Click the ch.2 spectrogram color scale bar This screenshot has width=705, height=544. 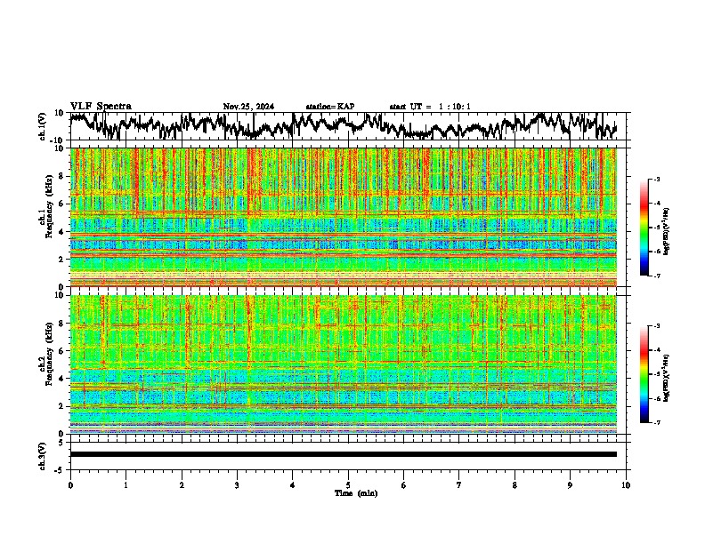point(644,374)
